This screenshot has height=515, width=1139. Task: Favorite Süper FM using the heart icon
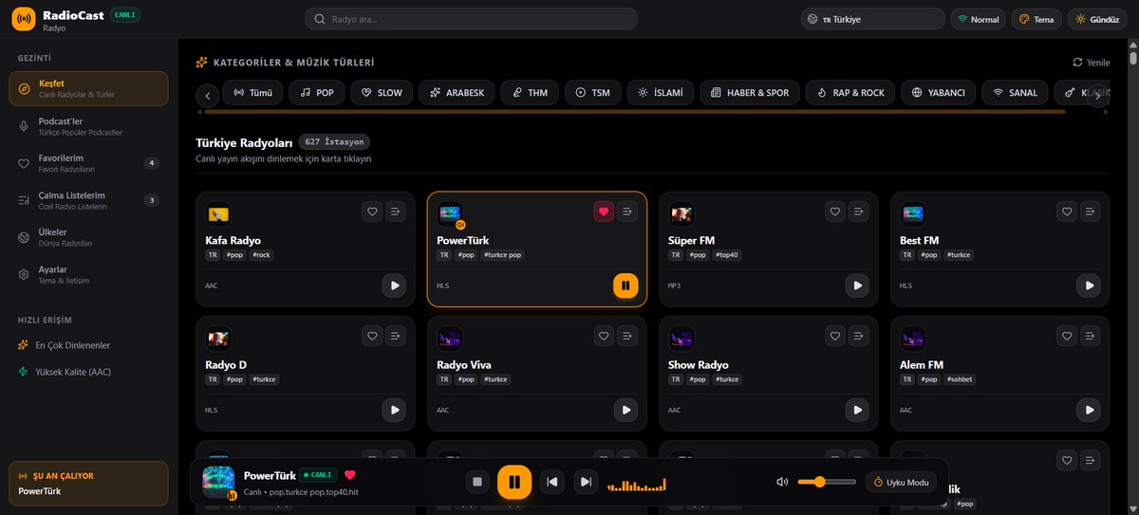click(x=835, y=212)
